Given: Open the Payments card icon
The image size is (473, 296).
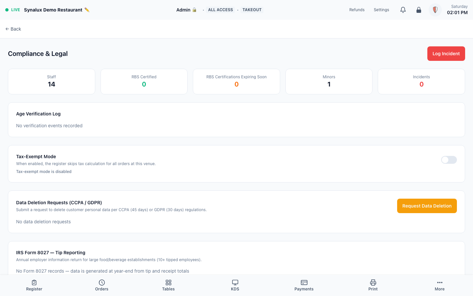Looking at the screenshot, I should 304,283.
